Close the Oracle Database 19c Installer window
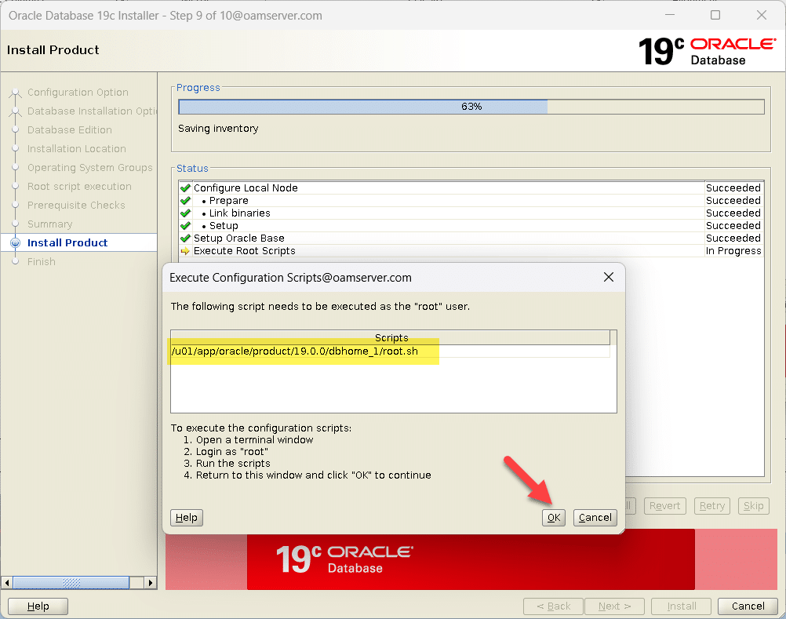The height and width of the screenshot is (619, 786). [x=762, y=15]
